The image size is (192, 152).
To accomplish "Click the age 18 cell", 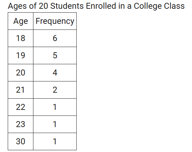I will 20,38.
